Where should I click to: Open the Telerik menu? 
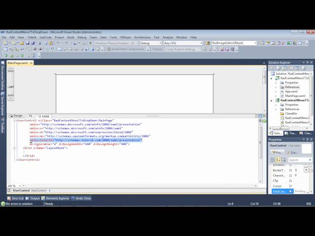[x=31, y=37]
